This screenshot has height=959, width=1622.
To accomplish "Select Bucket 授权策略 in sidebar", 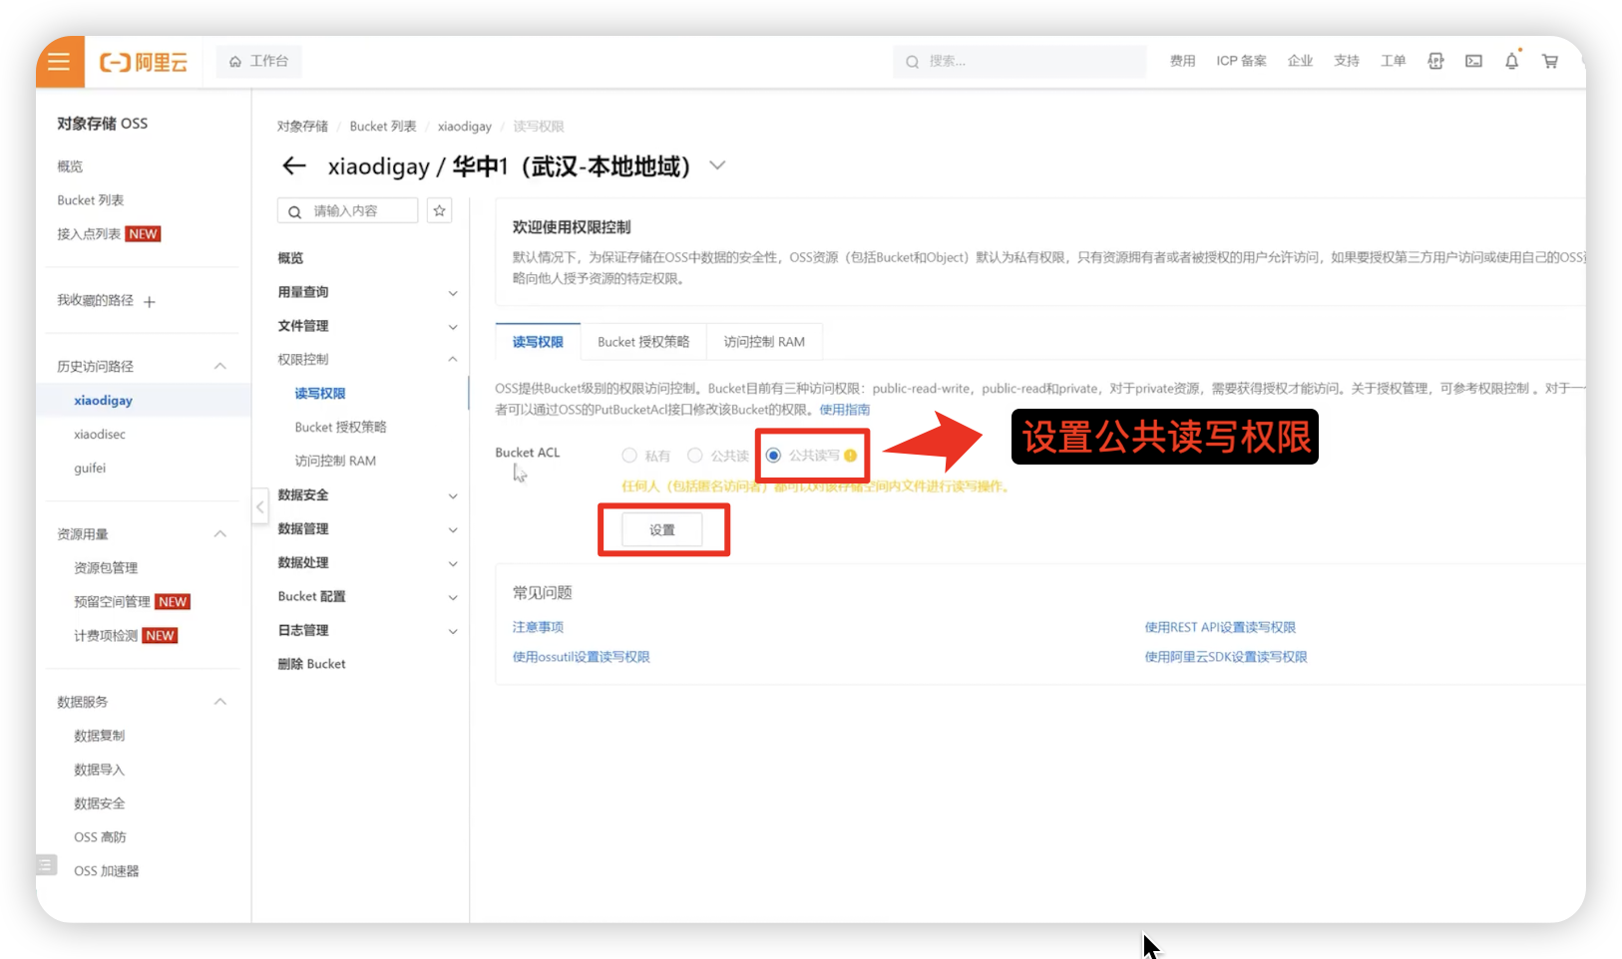I will (x=340, y=427).
